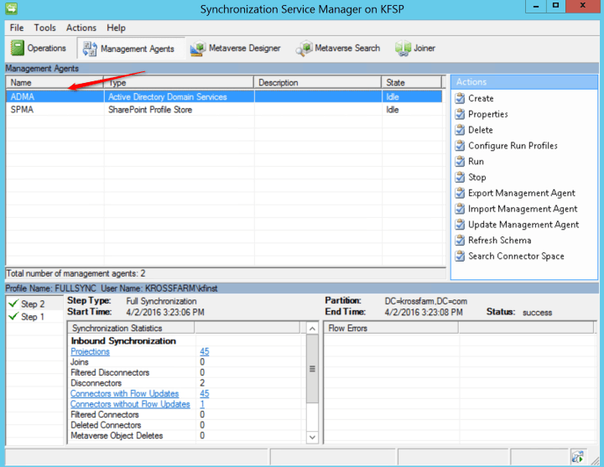Select Step 2 green checkmark
The height and width of the screenshot is (467, 604).
pos(13,304)
